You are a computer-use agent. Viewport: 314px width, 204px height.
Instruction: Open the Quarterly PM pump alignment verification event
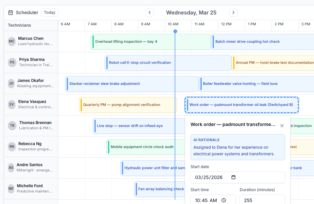tap(125, 105)
